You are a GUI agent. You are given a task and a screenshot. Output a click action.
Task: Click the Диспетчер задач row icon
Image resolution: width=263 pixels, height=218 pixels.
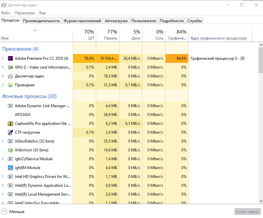[10, 76]
